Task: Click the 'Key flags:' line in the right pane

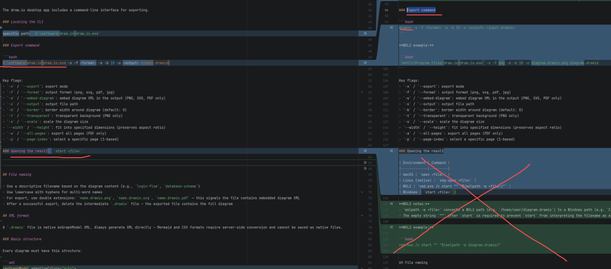Action: [x=409, y=80]
